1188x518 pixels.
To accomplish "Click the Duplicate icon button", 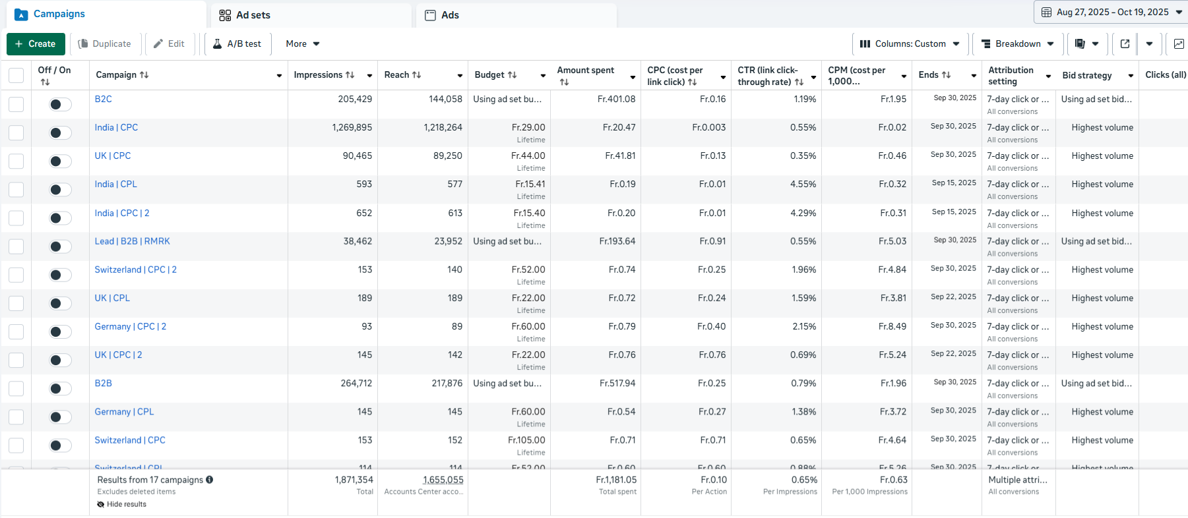I will coord(104,43).
